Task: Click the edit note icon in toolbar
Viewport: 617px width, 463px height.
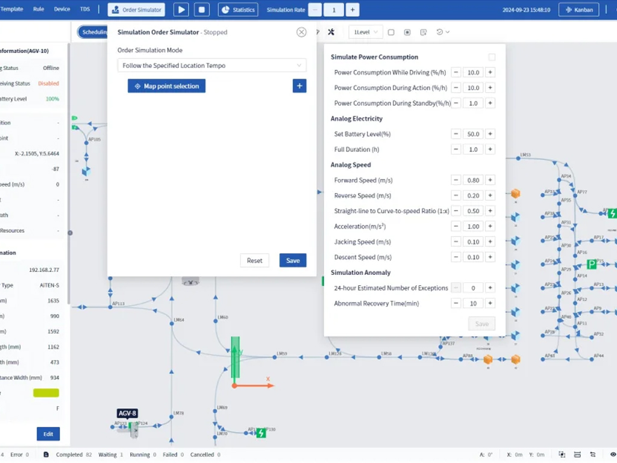Action: coord(424,32)
